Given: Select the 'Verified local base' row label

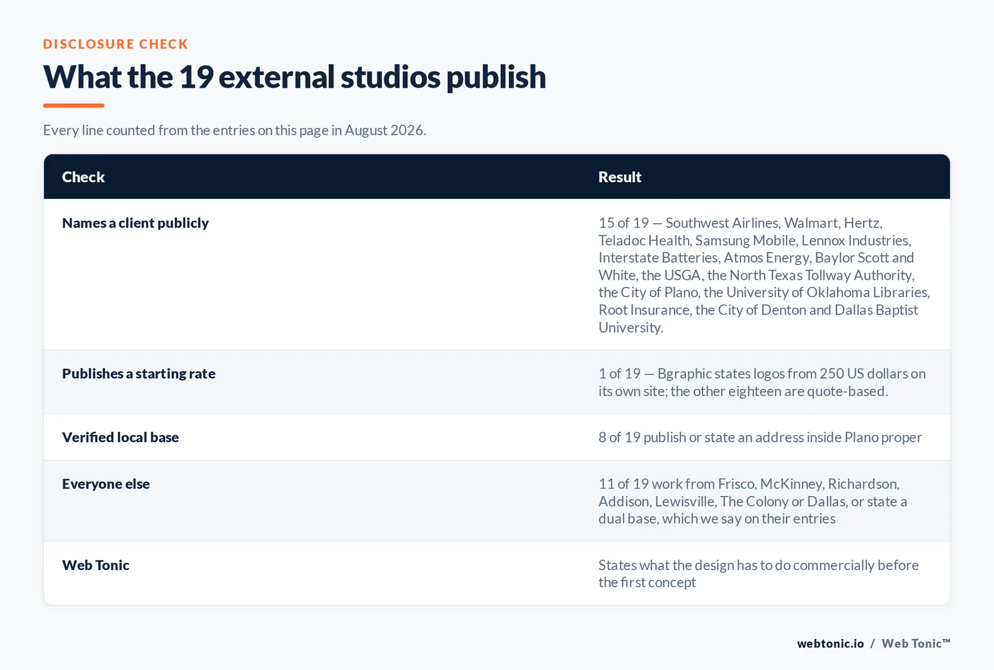Looking at the screenshot, I should click(x=121, y=438).
